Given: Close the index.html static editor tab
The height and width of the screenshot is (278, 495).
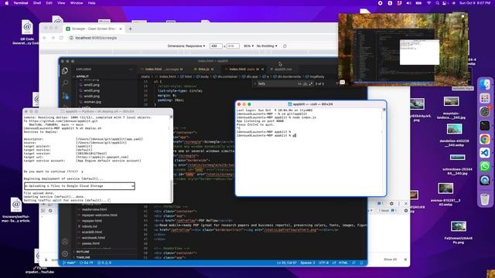Looking at the screenshot, I should click(262, 69).
